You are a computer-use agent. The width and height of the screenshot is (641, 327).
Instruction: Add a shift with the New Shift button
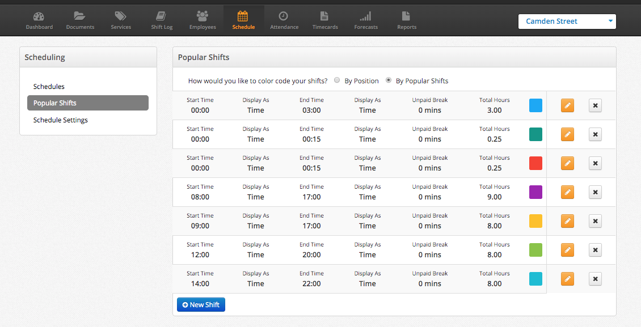tap(201, 304)
